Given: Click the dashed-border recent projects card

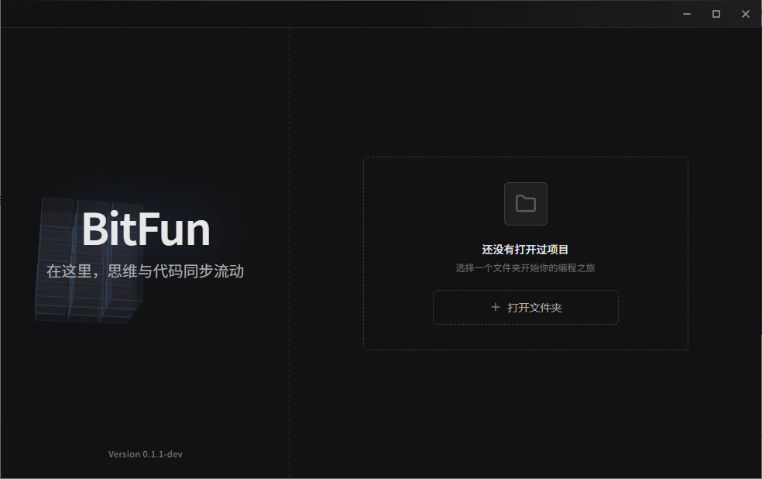Looking at the screenshot, I should (x=525, y=253).
